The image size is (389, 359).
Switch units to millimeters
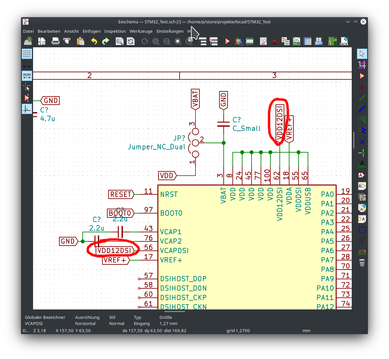click(x=27, y=76)
